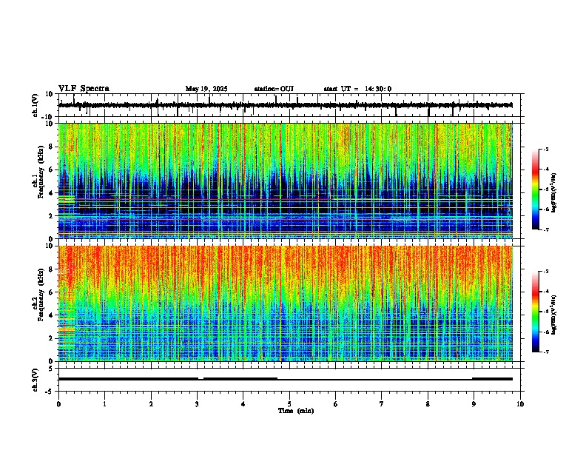Click time axis tick label '8'
The height and width of the screenshot is (453, 586).
428,404
